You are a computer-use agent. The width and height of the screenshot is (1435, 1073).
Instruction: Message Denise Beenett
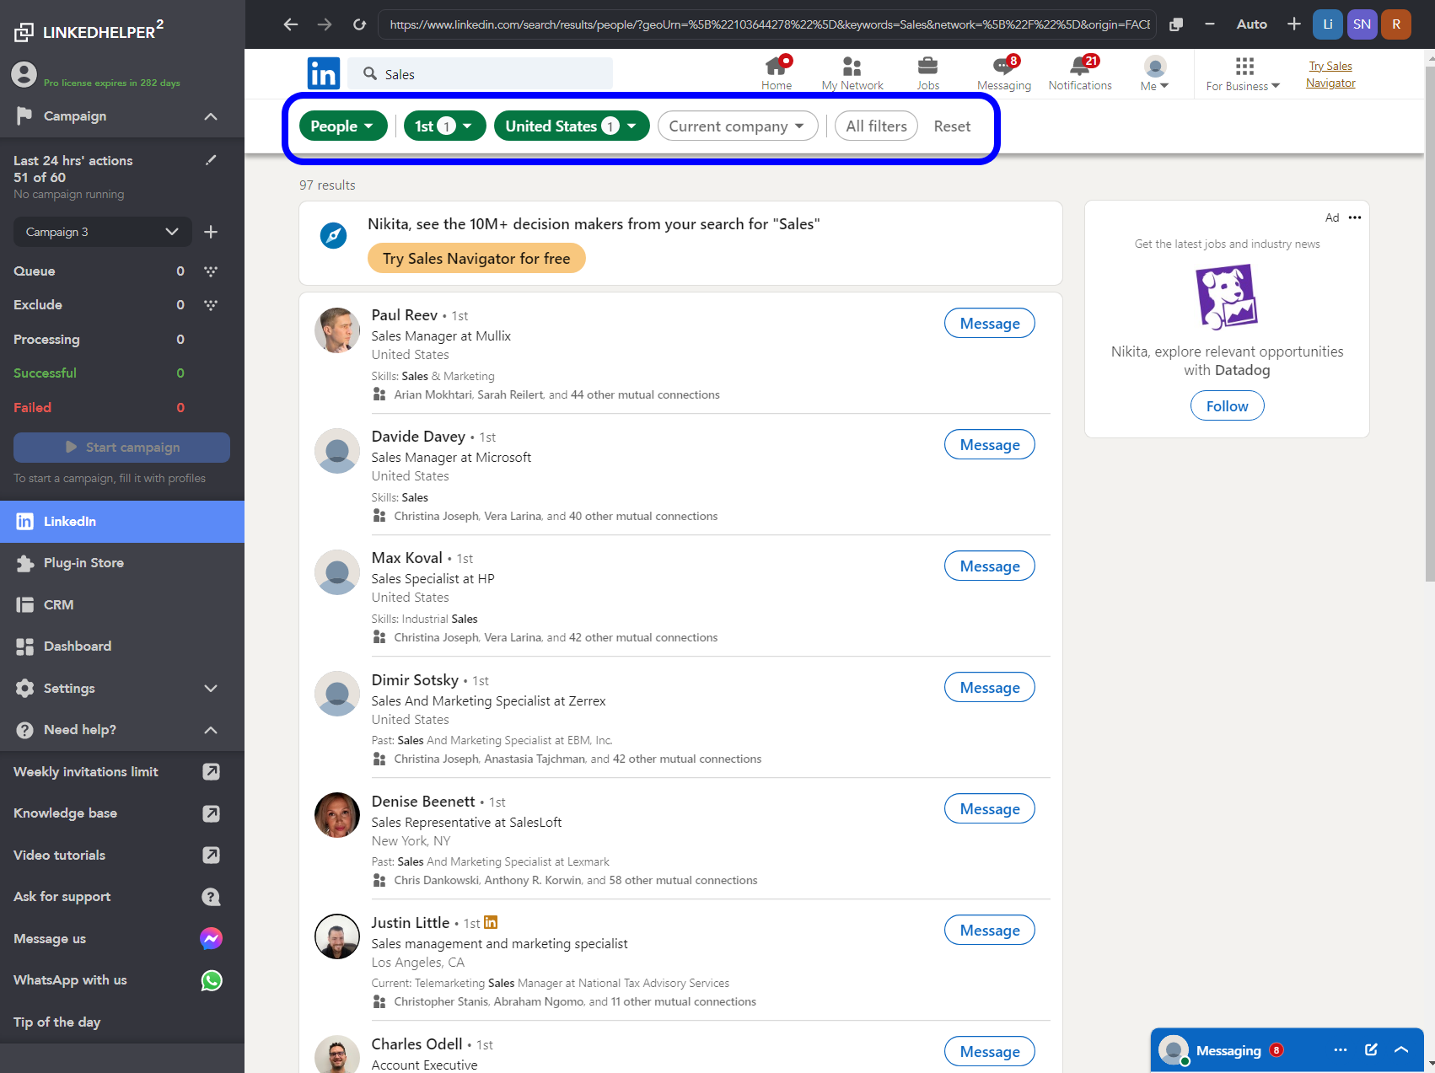click(990, 808)
